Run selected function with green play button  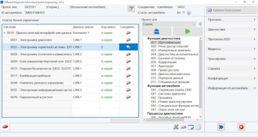point(188,31)
